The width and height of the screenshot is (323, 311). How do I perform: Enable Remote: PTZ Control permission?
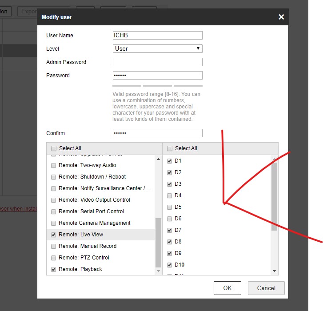point(54,258)
